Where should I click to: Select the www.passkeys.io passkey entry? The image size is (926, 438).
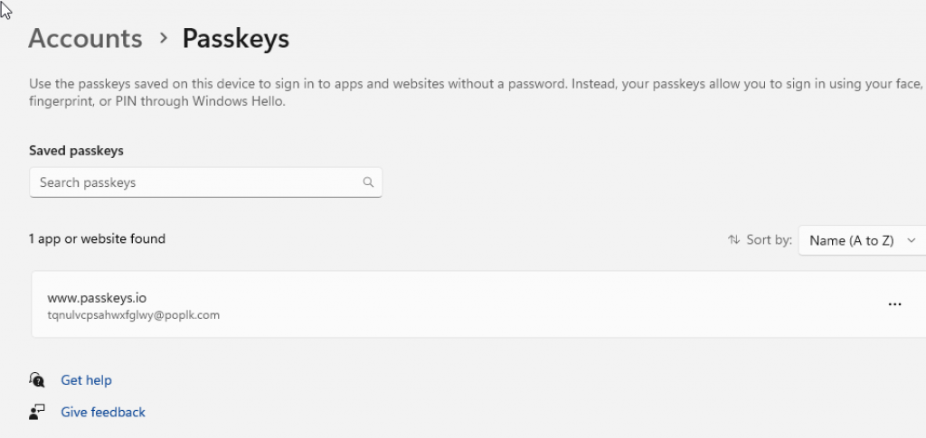(96, 297)
